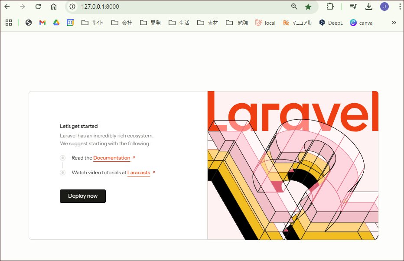Open the zoom magnifier in address bar
404x261 pixels.
coord(294,7)
